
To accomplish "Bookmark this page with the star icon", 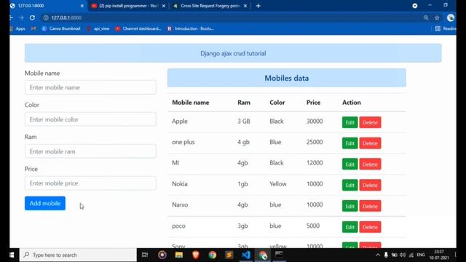I will click(437, 17).
